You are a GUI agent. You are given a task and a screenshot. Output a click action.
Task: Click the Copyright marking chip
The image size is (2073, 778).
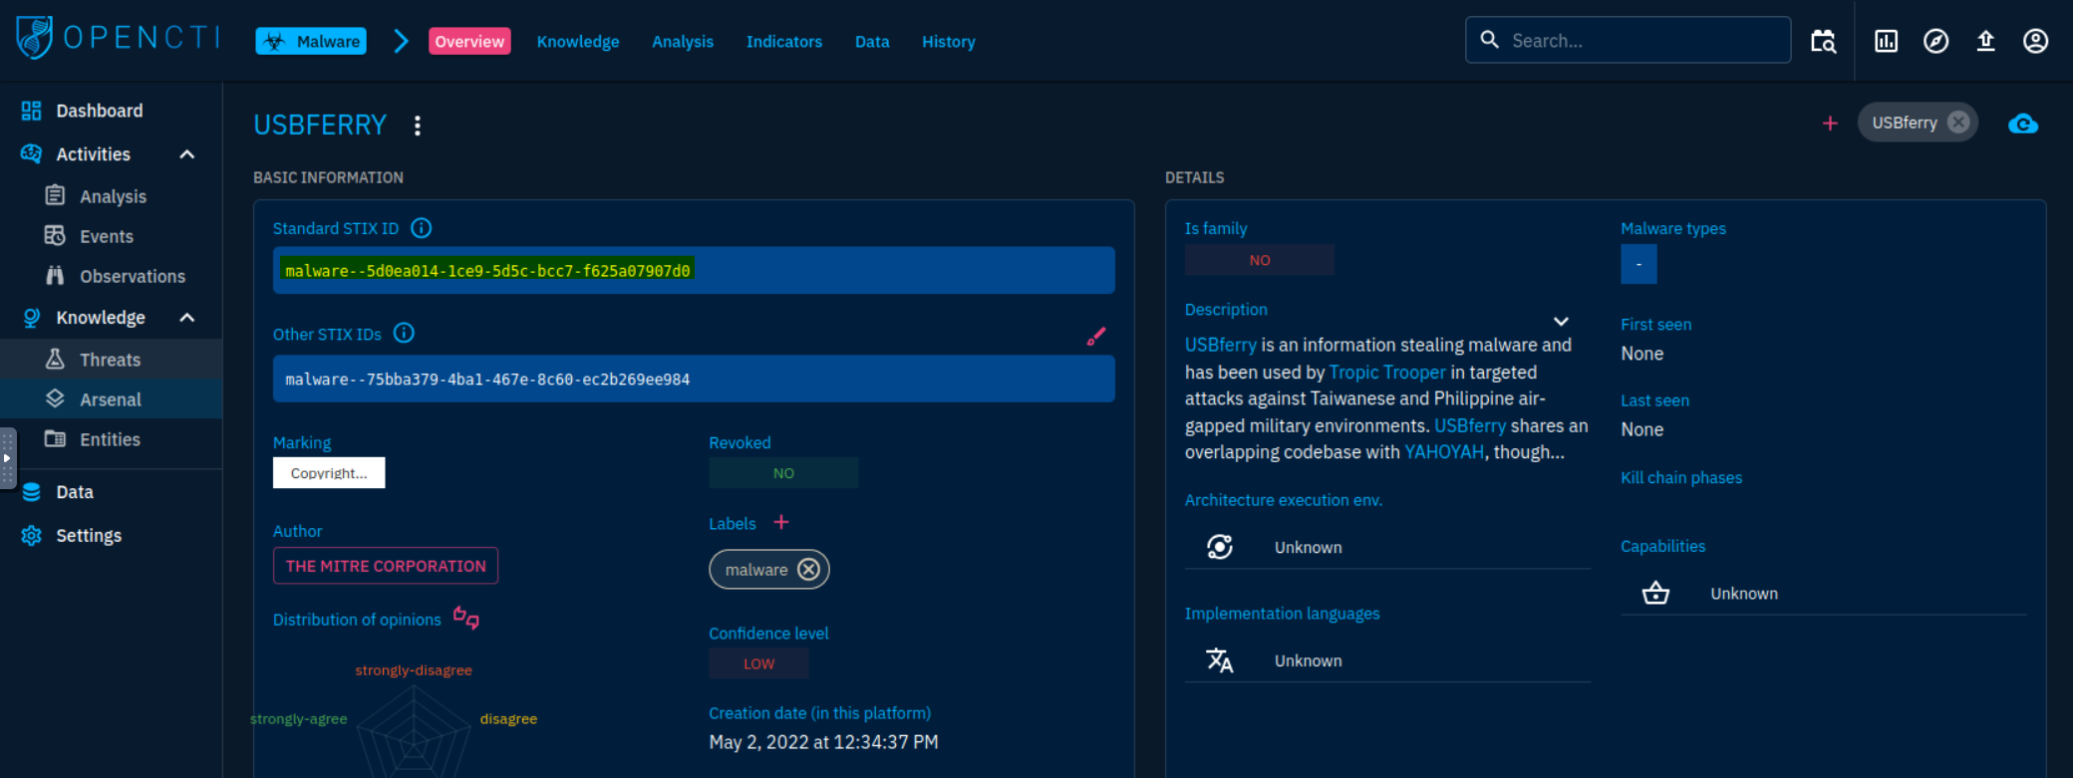click(329, 472)
